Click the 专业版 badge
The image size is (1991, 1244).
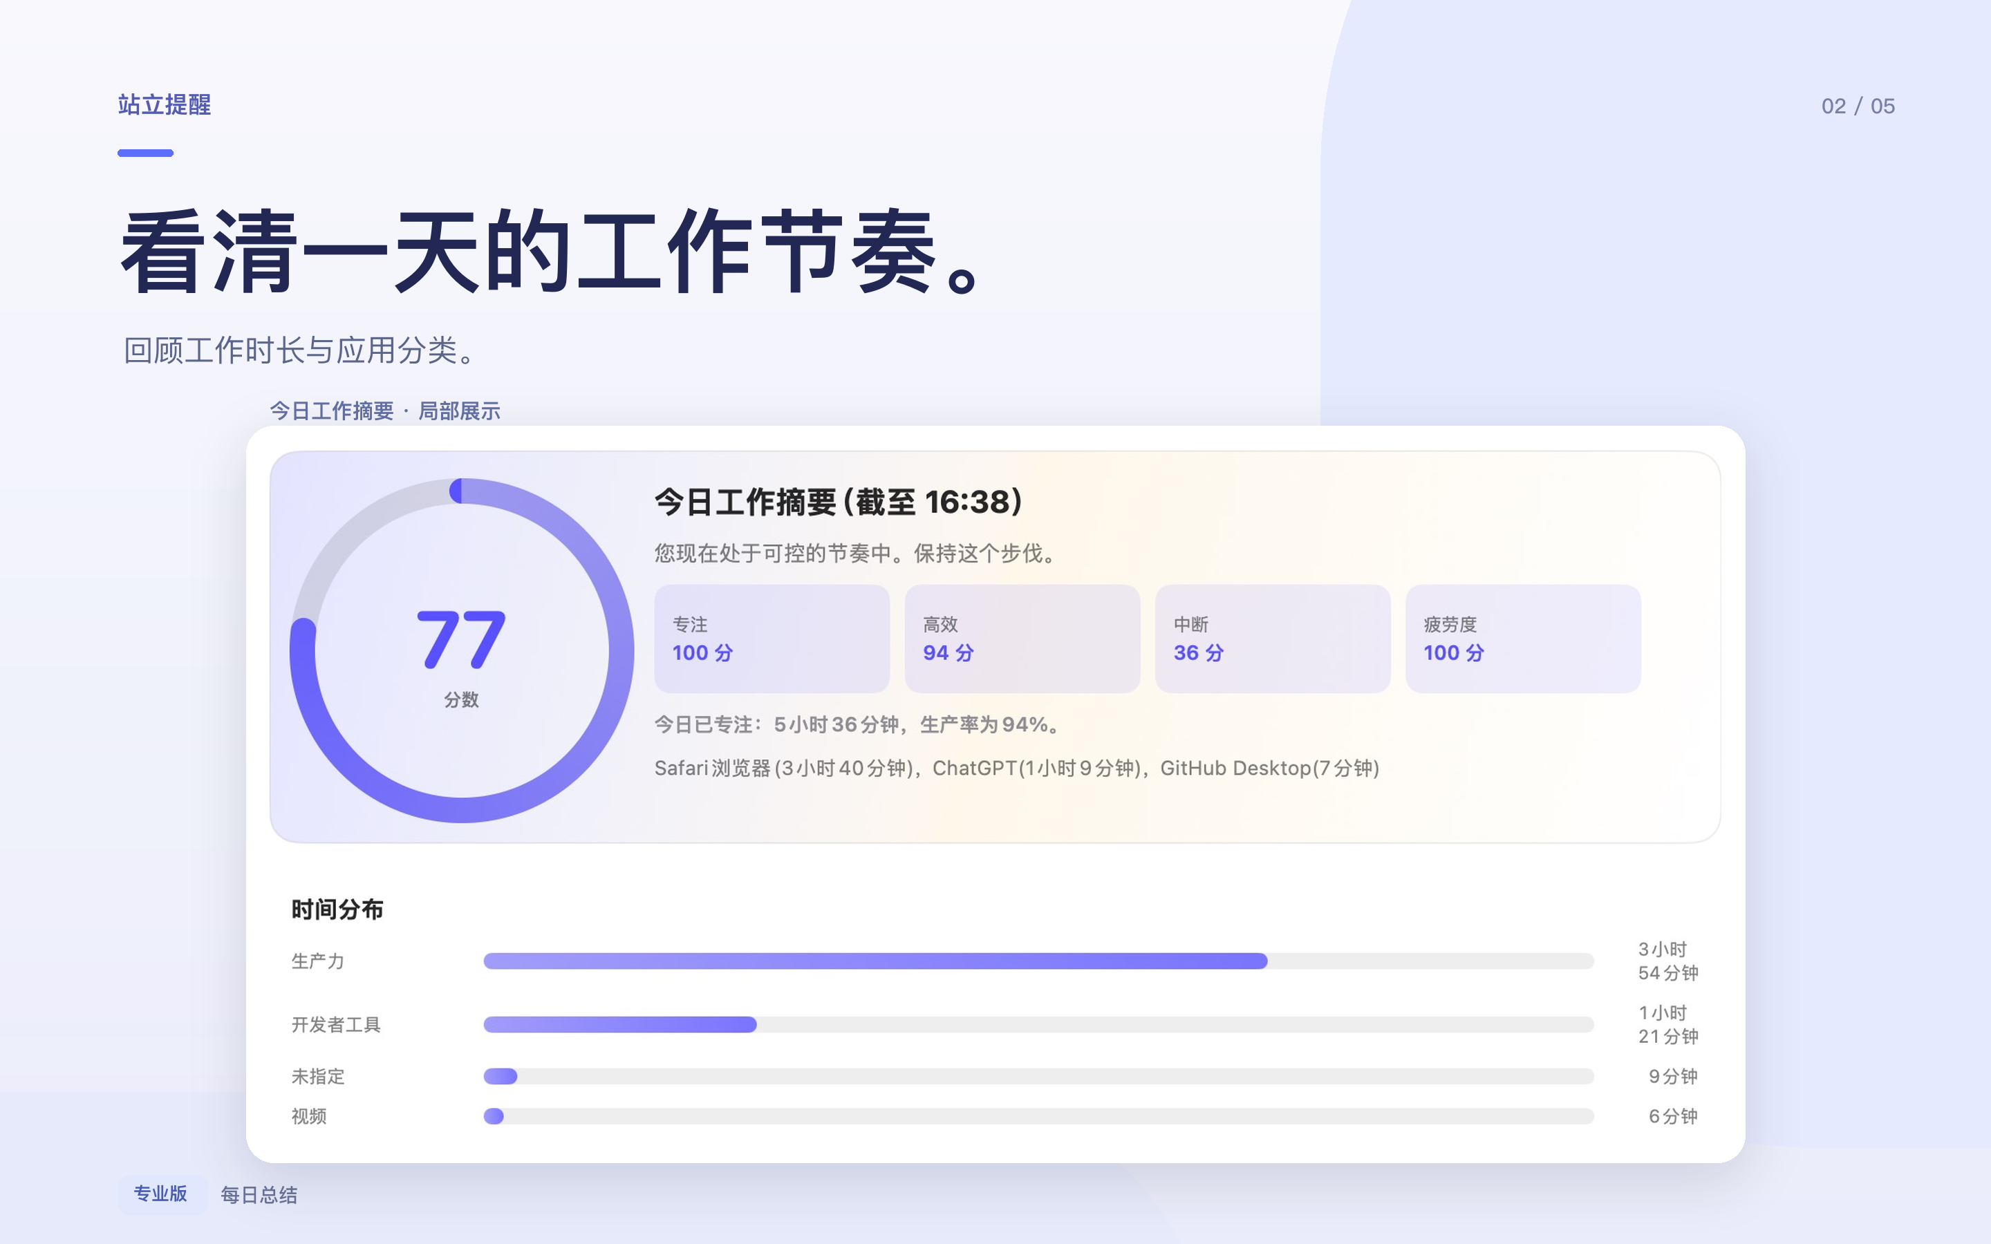coord(160,1194)
